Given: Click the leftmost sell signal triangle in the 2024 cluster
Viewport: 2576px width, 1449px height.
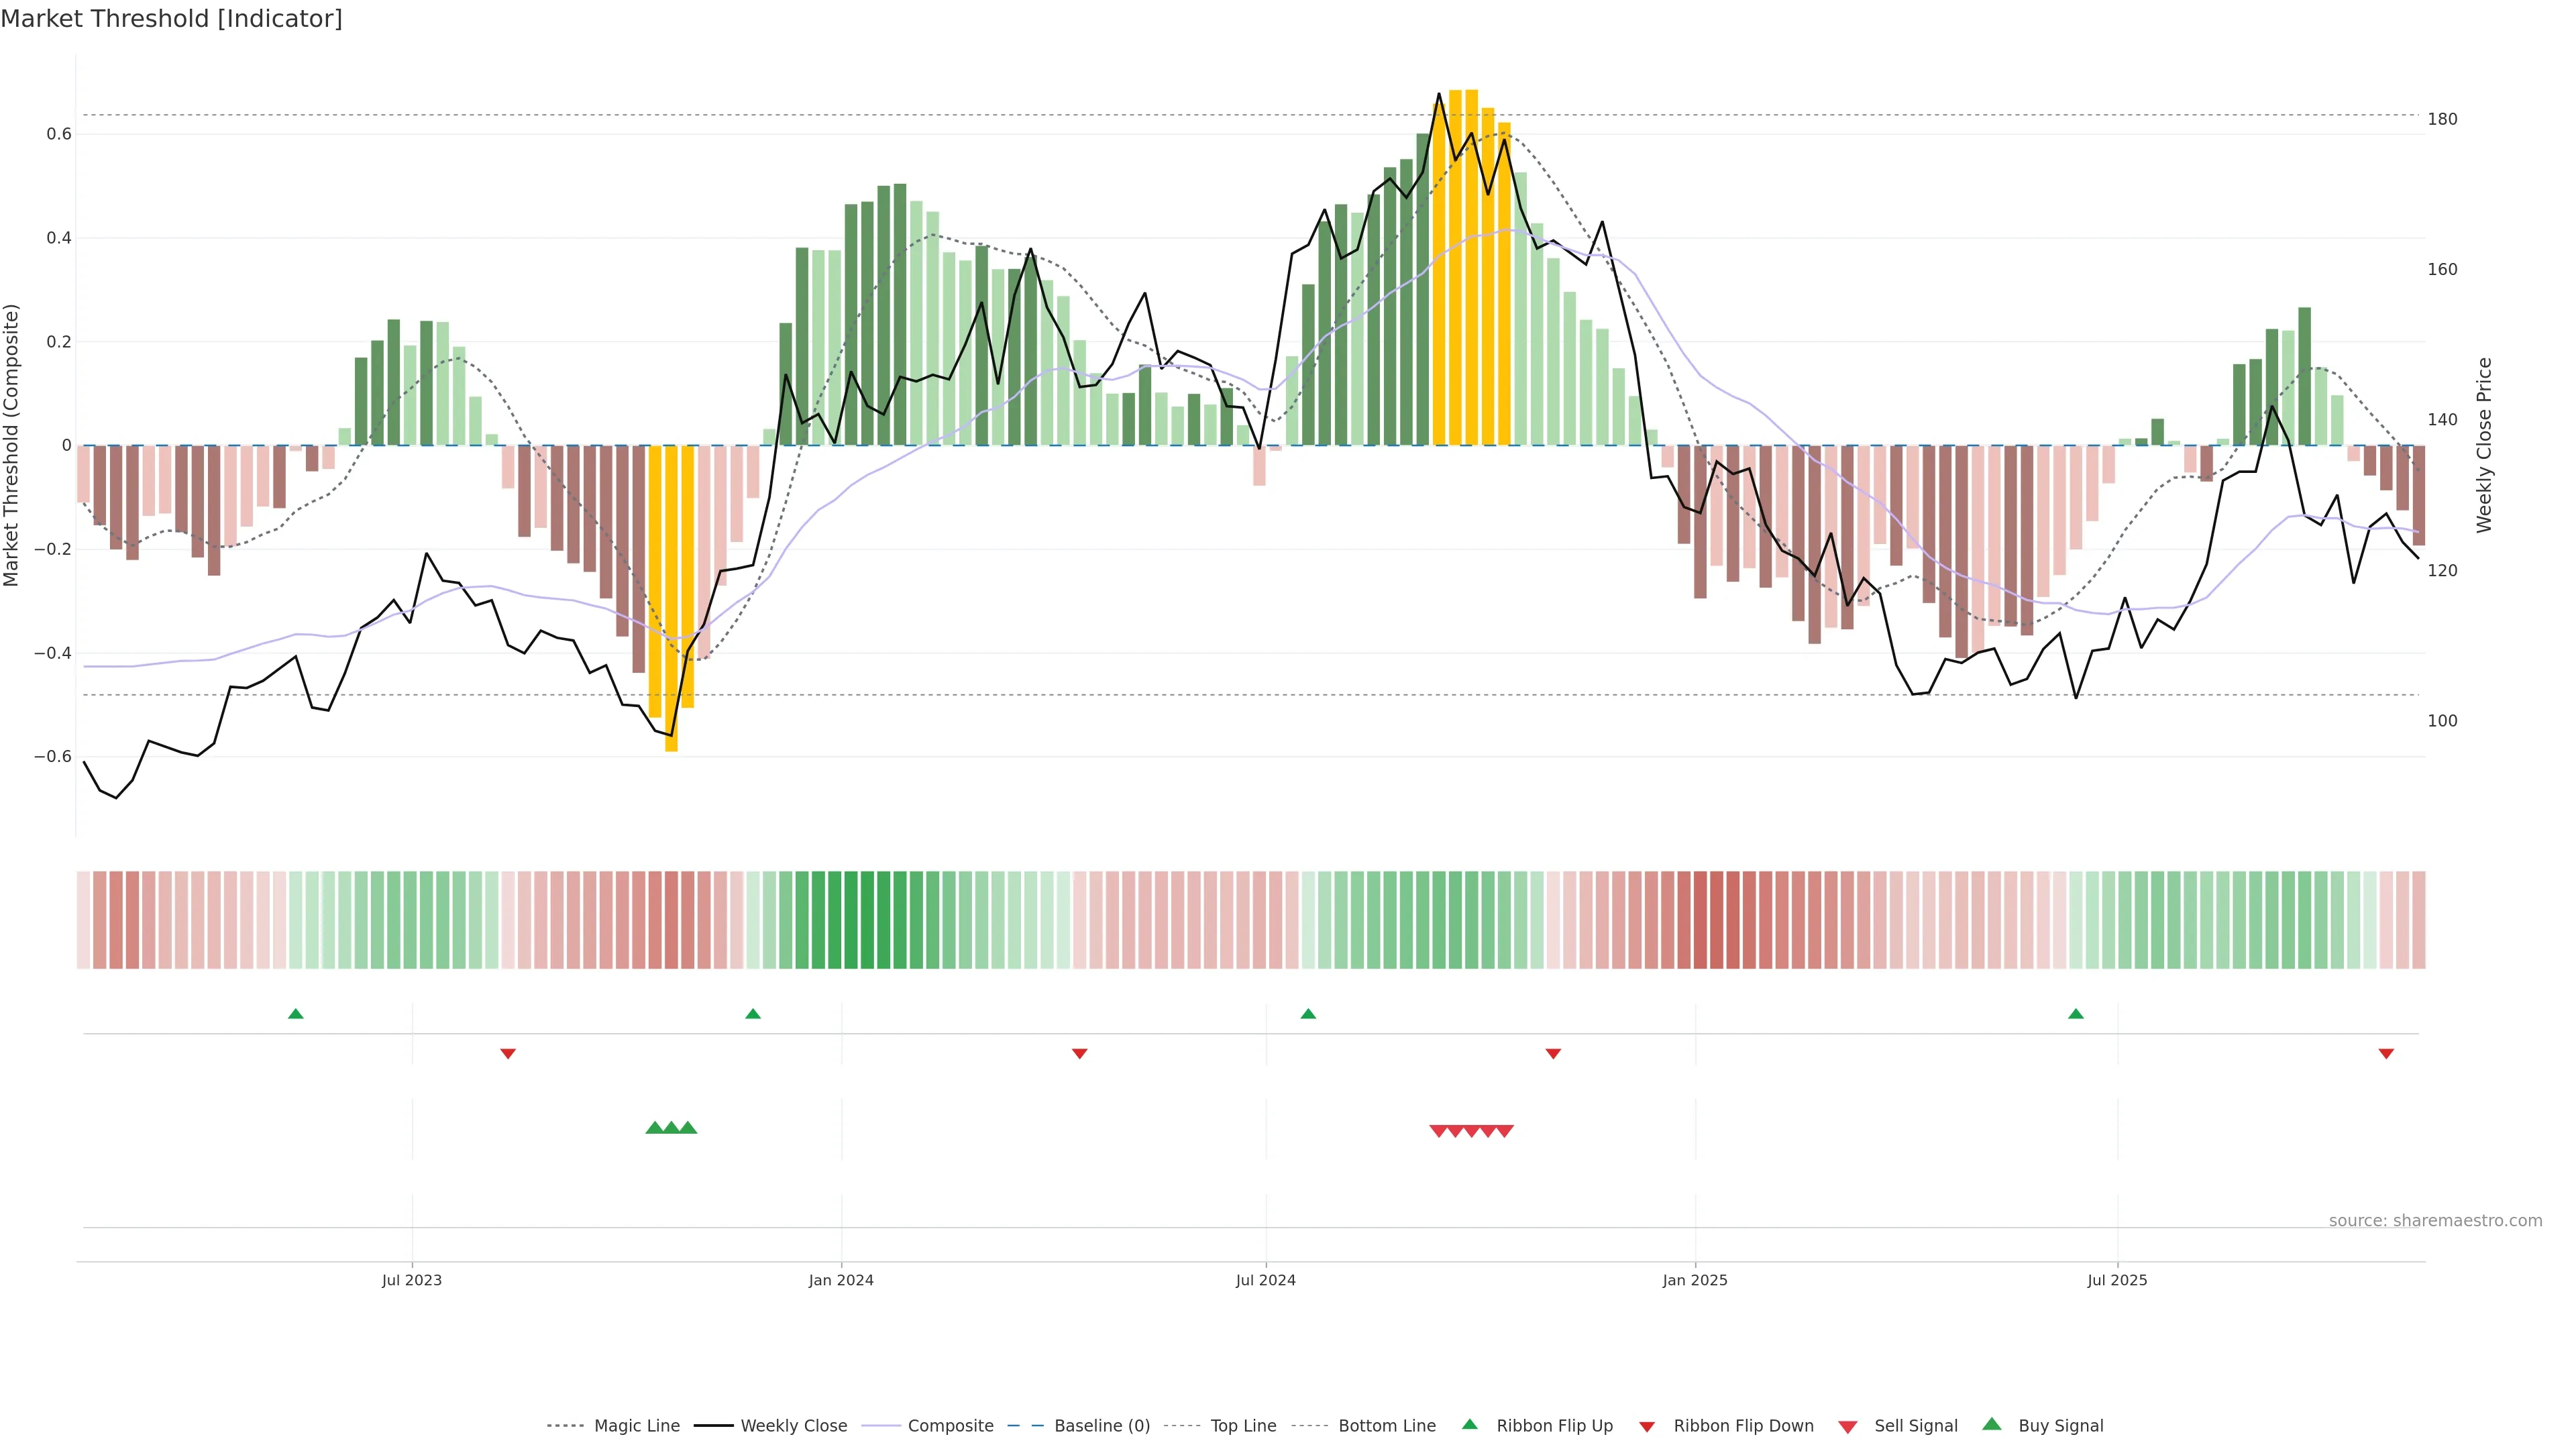Looking at the screenshot, I should click(x=1438, y=1131).
